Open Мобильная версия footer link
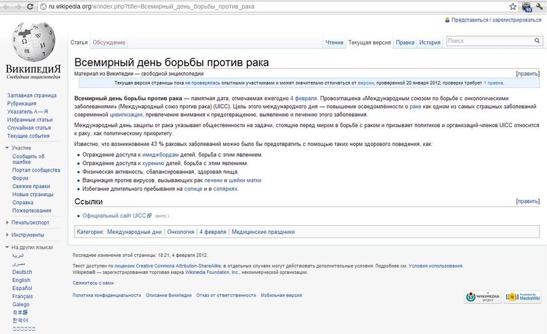The height and width of the screenshot is (334, 547). click(x=281, y=295)
